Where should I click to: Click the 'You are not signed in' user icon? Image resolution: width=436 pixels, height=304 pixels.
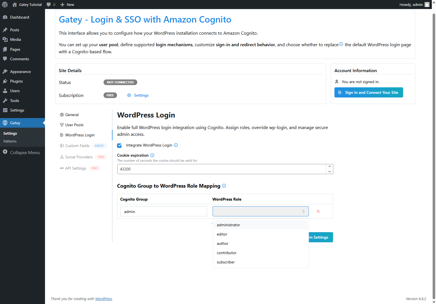coord(337,82)
